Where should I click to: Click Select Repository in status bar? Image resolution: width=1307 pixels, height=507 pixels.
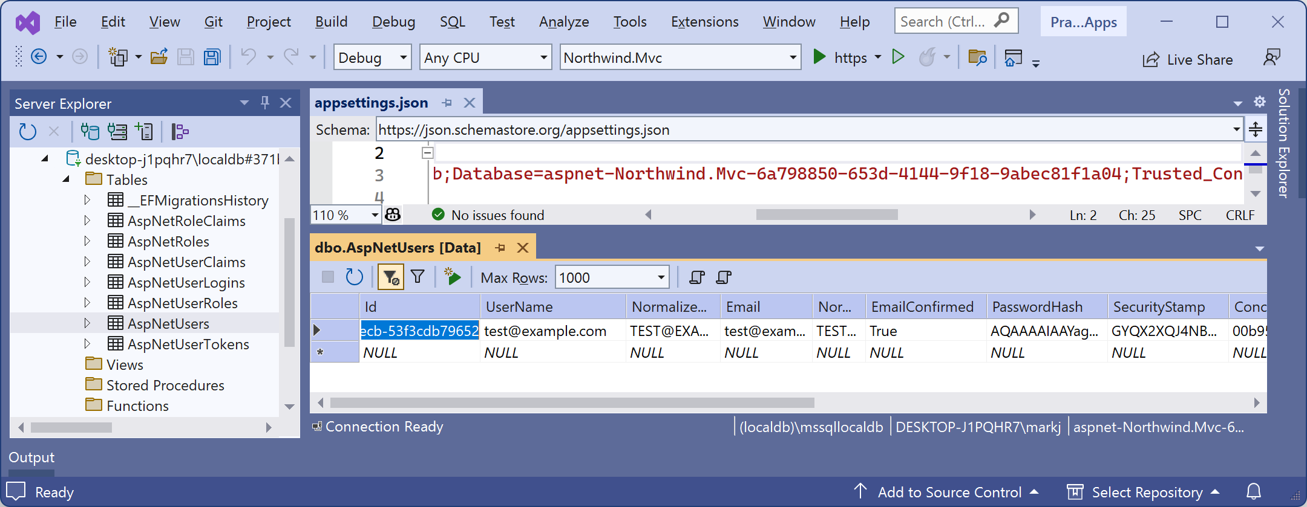click(x=1143, y=492)
